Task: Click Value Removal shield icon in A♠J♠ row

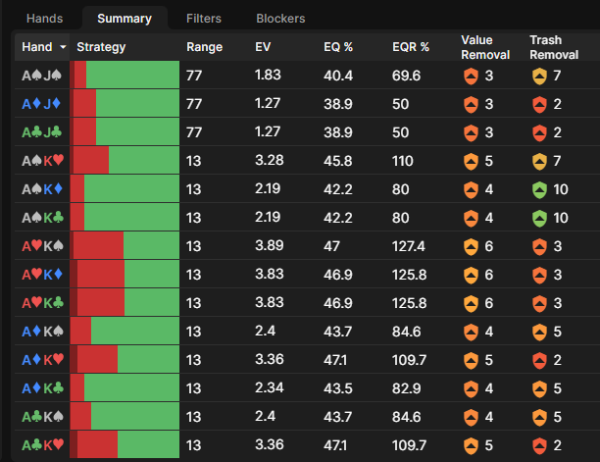Action: click(x=470, y=76)
